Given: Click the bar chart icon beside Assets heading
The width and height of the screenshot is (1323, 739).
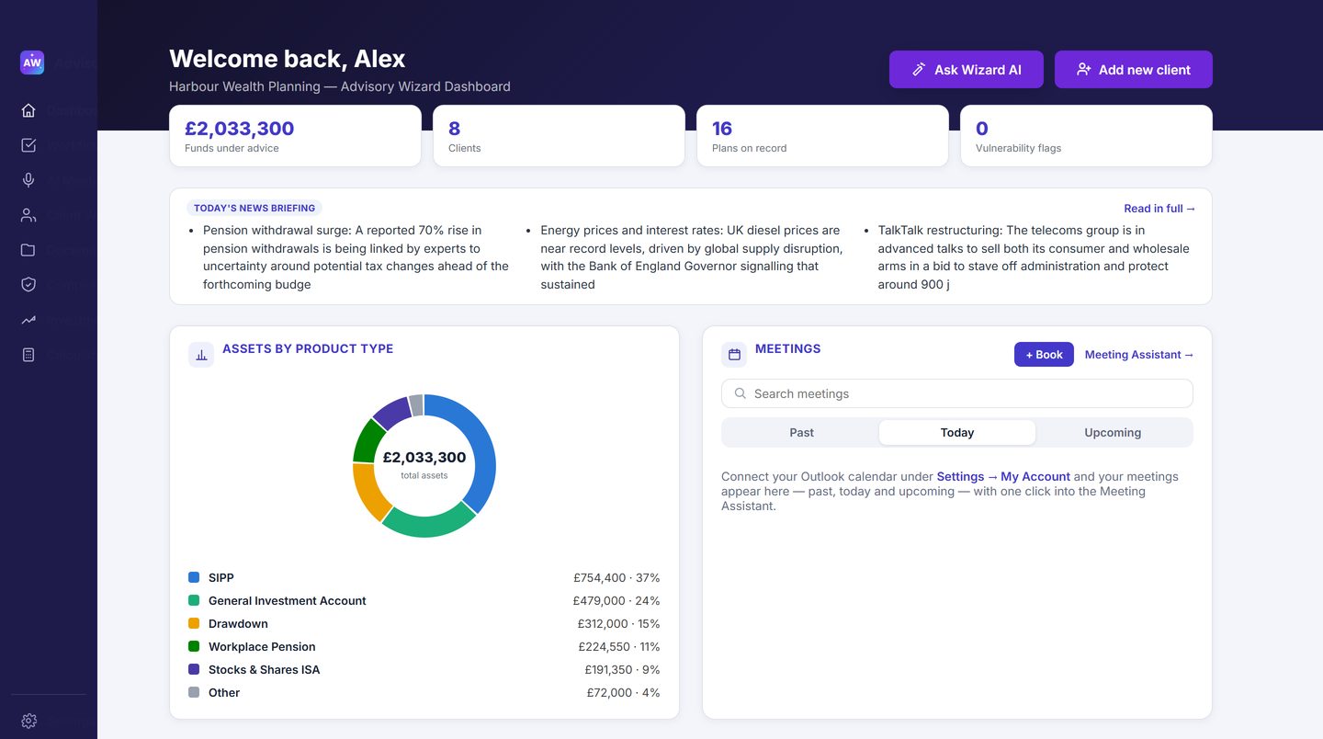Looking at the screenshot, I should point(201,355).
